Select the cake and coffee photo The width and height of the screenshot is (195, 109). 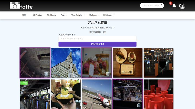(128, 63)
